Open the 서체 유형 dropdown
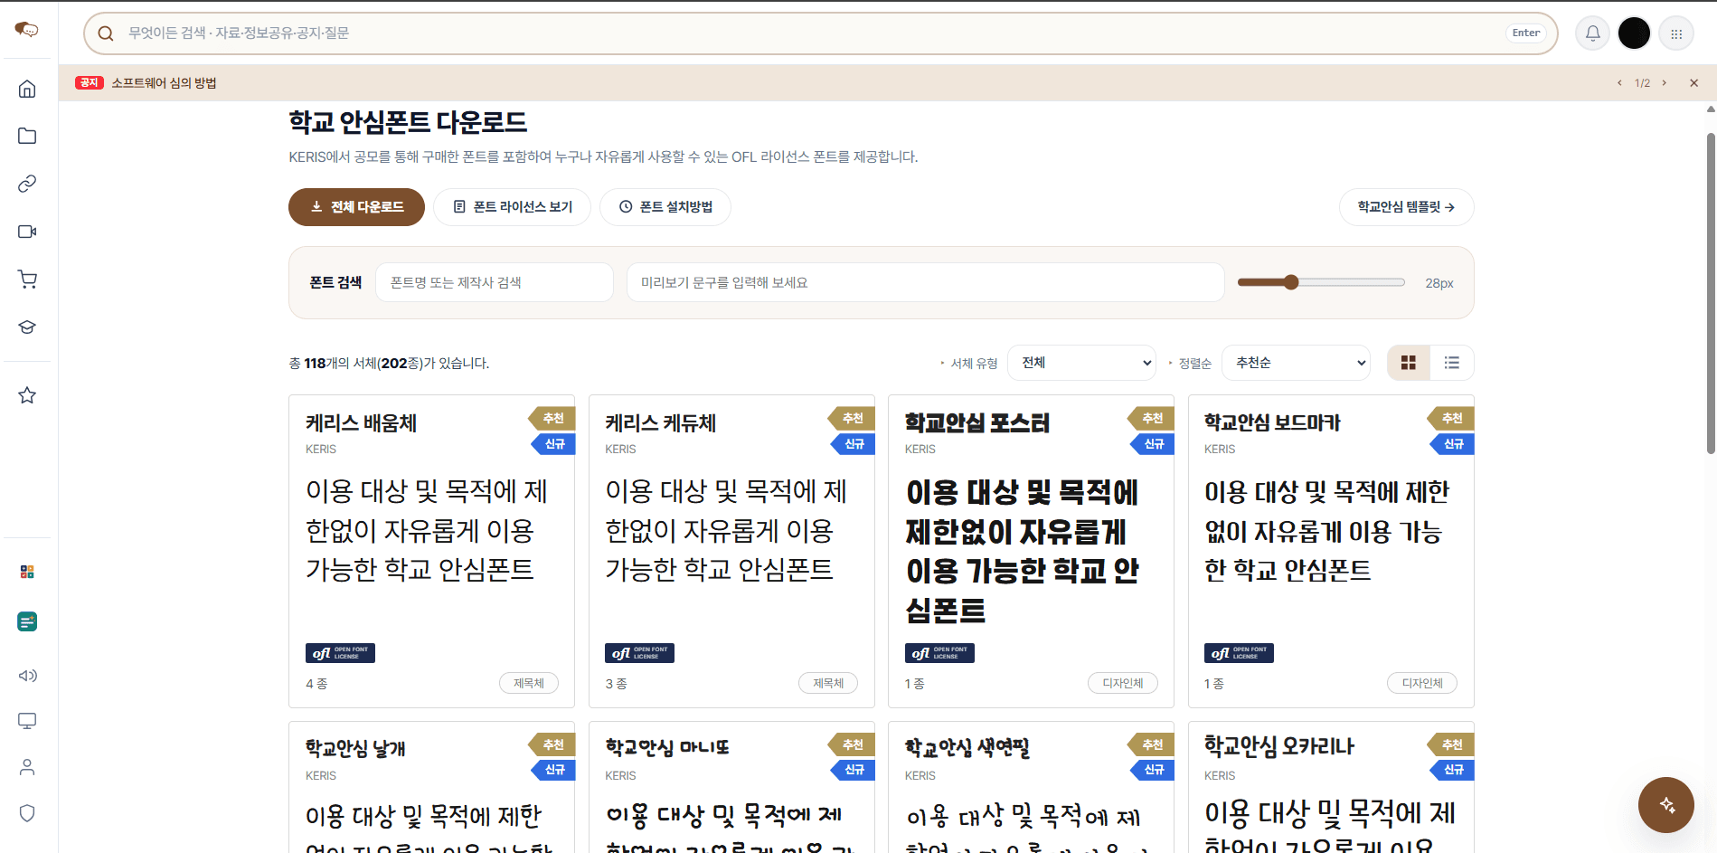Viewport: 1717px width, 853px height. pos(1081,363)
